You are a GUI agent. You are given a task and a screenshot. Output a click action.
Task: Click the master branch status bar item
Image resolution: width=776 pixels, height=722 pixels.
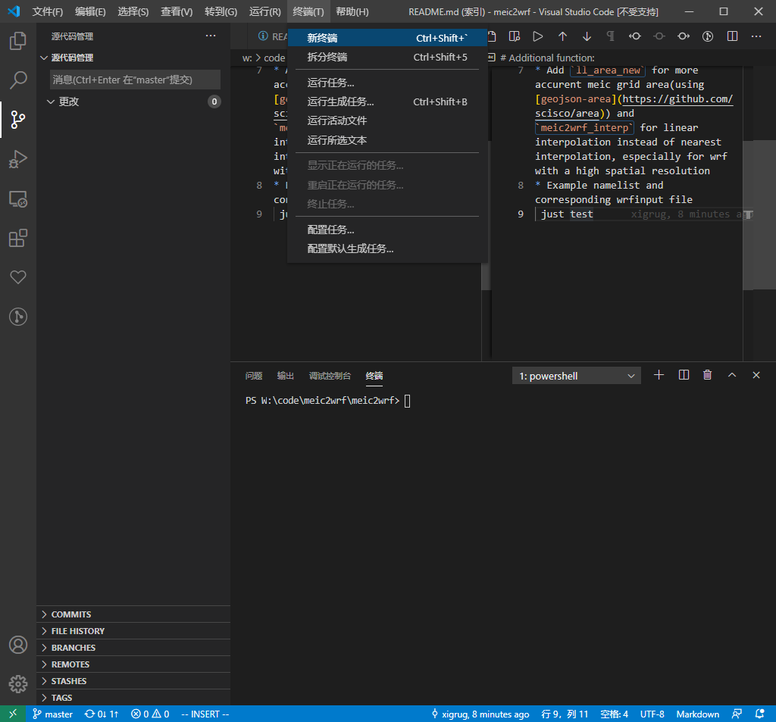click(52, 714)
